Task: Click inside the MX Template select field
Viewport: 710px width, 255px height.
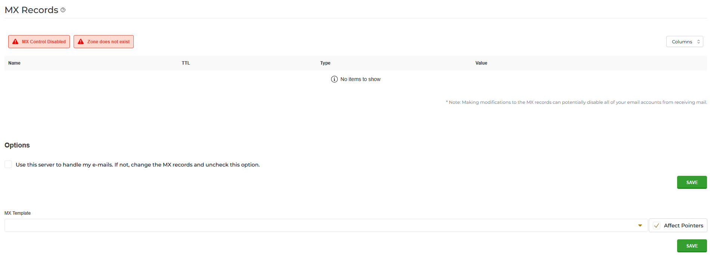Action: 326,226
